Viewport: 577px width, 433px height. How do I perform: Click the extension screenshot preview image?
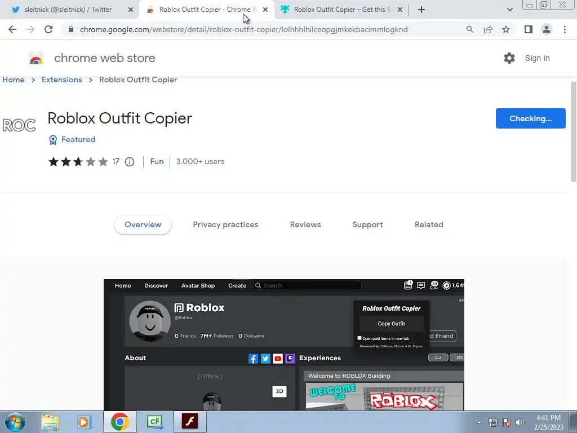click(x=284, y=344)
